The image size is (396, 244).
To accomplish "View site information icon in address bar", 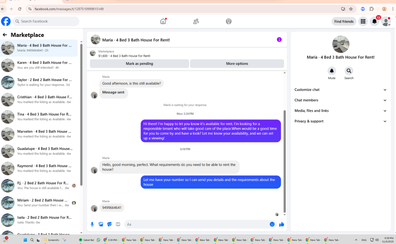I will (x=30, y=9).
